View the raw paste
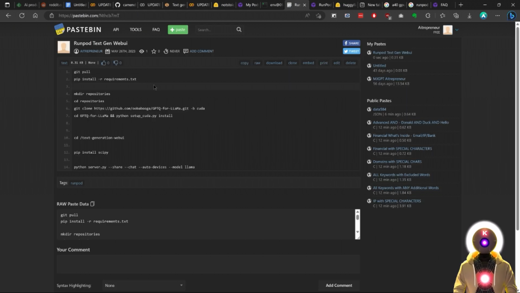 [257, 63]
